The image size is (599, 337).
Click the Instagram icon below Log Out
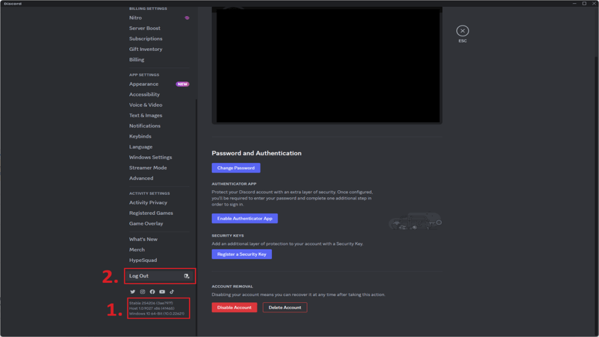pyautogui.click(x=142, y=291)
